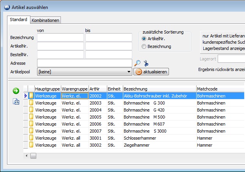
Task: Click the green arrow apply icon
Action: (16, 91)
